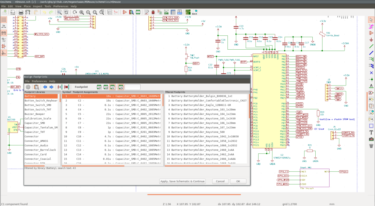Screen dimensions: 375x206
Task: Select symbol row C5 22u
Action: point(112,114)
